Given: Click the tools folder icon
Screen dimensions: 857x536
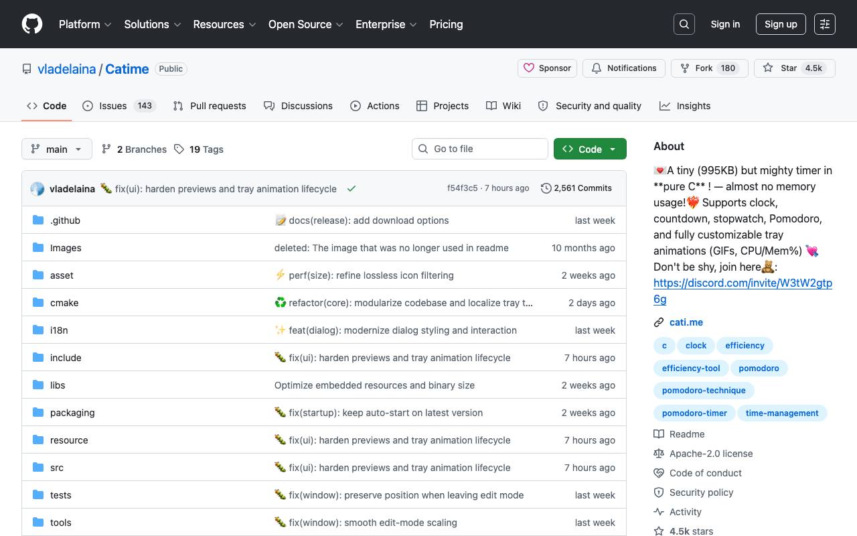Looking at the screenshot, I should point(38,523).
